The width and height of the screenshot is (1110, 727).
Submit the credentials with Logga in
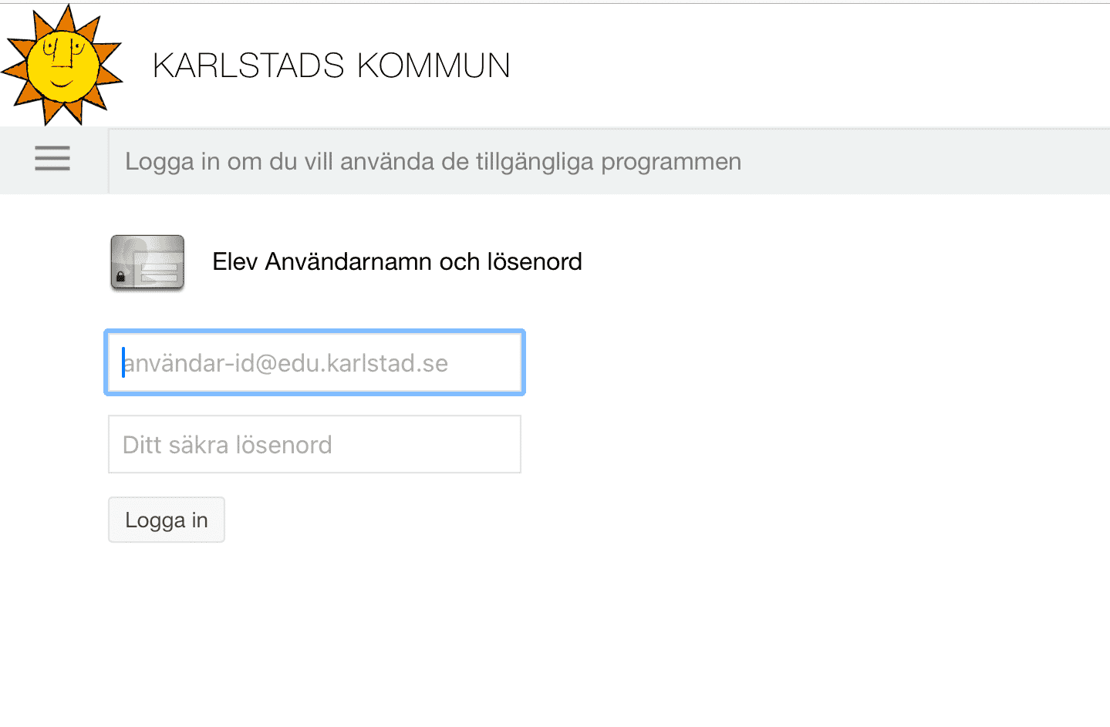click(x=167, y=520)
